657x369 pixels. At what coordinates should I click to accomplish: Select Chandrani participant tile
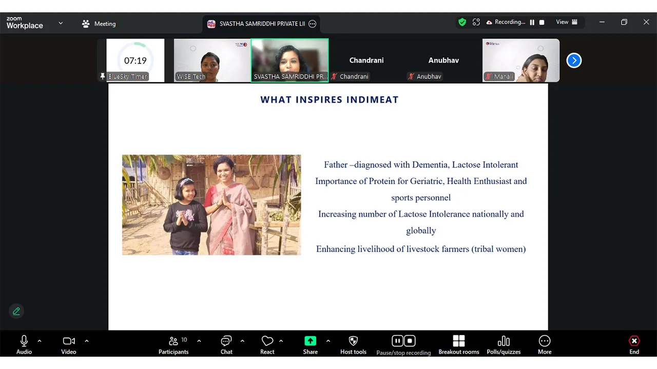pyautogui.click(x=366, y=60)
